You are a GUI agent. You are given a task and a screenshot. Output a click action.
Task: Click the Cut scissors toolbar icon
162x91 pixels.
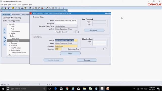click(x=30, y=8)
